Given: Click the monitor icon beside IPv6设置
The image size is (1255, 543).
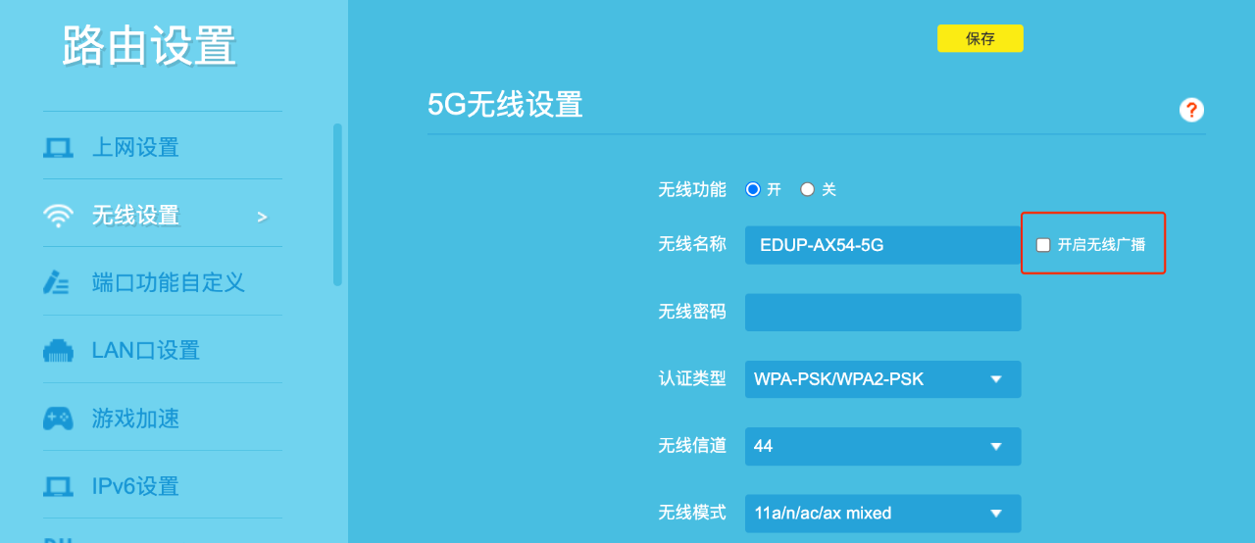Looking at the screenshot, I should [58, 486].
